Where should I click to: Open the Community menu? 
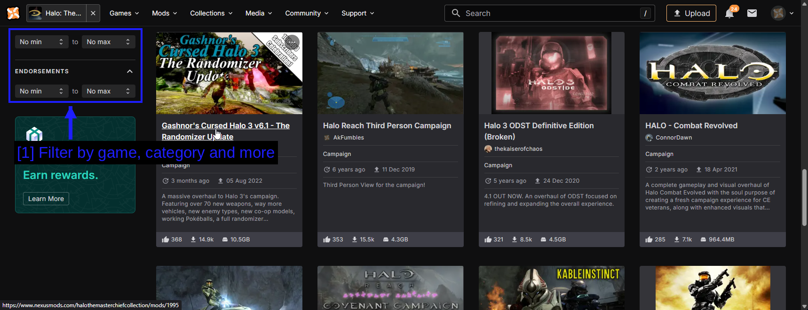pyautogui.click(x=307, y=13)
